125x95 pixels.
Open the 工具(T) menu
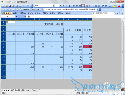(45, 13)
